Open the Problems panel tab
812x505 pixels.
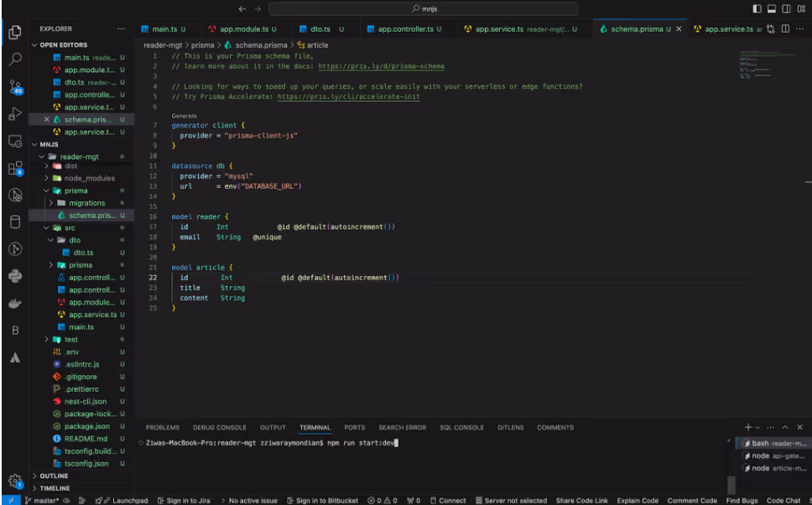click(163, 427)
